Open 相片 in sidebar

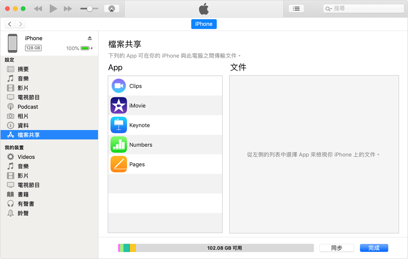click(49, 116)
